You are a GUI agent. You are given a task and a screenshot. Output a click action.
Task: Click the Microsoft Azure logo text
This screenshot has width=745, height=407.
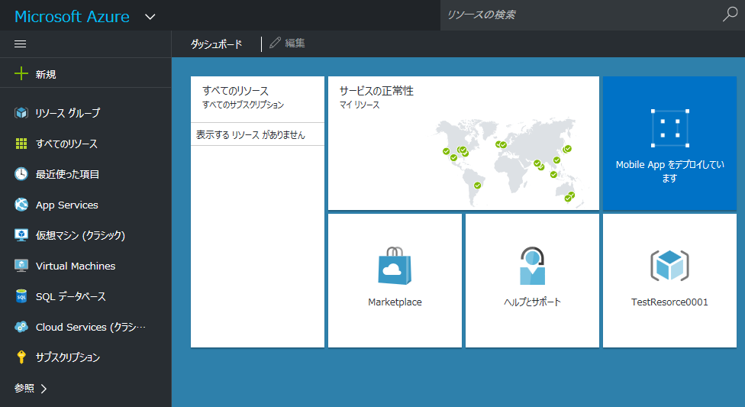(x=72, y=17)
